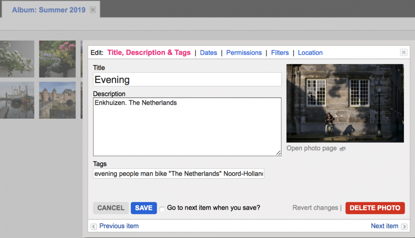Go to Next item link
The image size is (415, 238).
pyautogui.click(x=384, y=226)
